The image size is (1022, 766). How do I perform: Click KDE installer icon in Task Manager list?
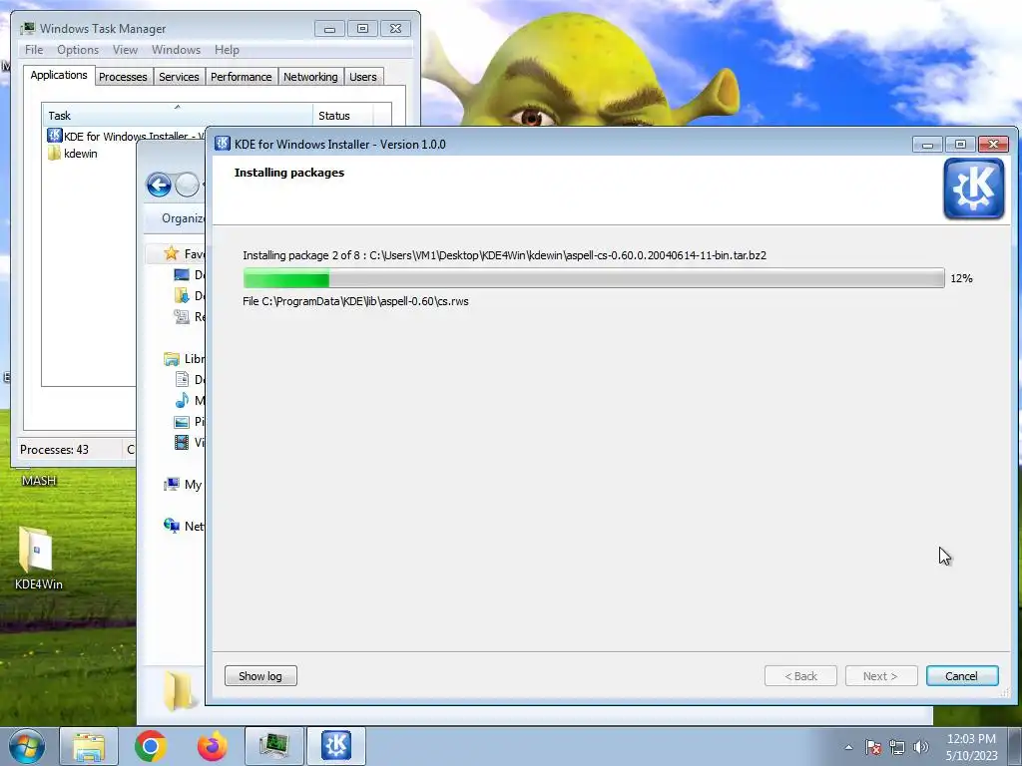tap(54, 136)
